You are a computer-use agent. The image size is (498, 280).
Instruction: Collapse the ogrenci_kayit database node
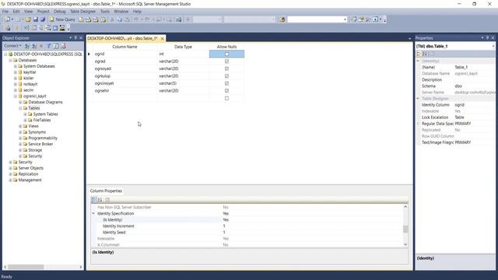coord(16,96)
